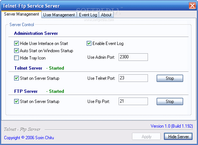
Task: Click the Telnet - Ftp Server italic logo text
Action: [x=22, y=129]
